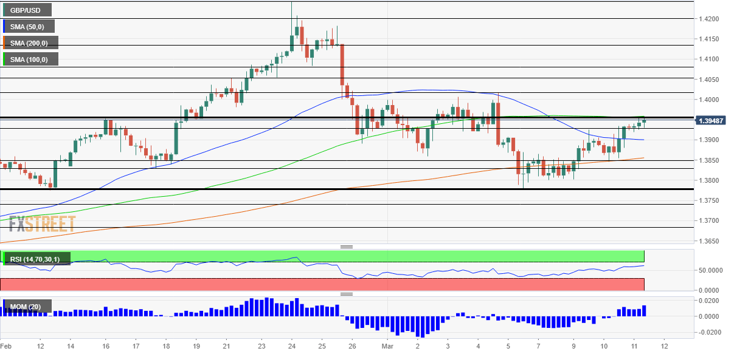Open the RSI (14,70,30,1) indicator label
737x354 pixels.
(x=36, y=259)
